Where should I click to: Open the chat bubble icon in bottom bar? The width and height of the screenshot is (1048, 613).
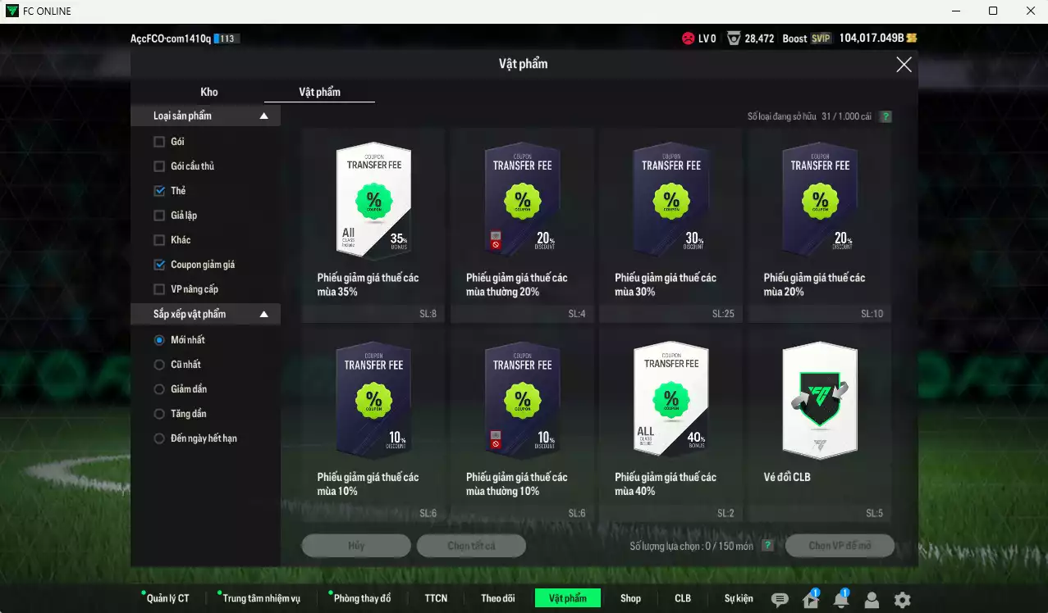780,600
